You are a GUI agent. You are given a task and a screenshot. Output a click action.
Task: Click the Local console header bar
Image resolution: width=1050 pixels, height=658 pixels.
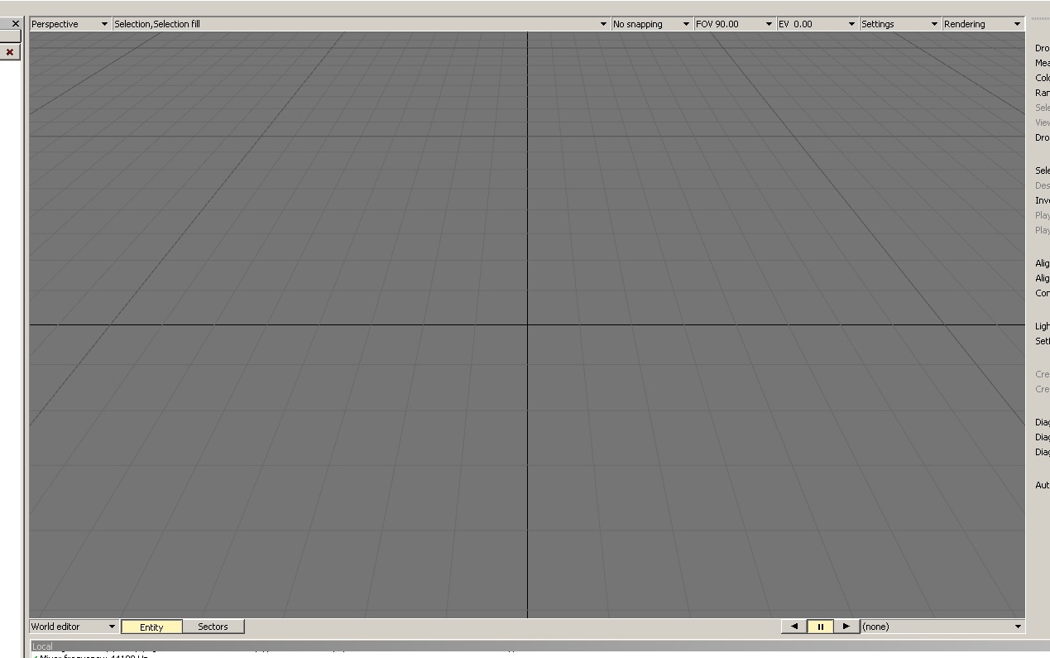coord(539,646)
